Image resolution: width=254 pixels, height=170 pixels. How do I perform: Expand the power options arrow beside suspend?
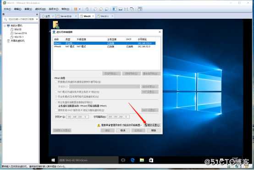pos(80,9)
